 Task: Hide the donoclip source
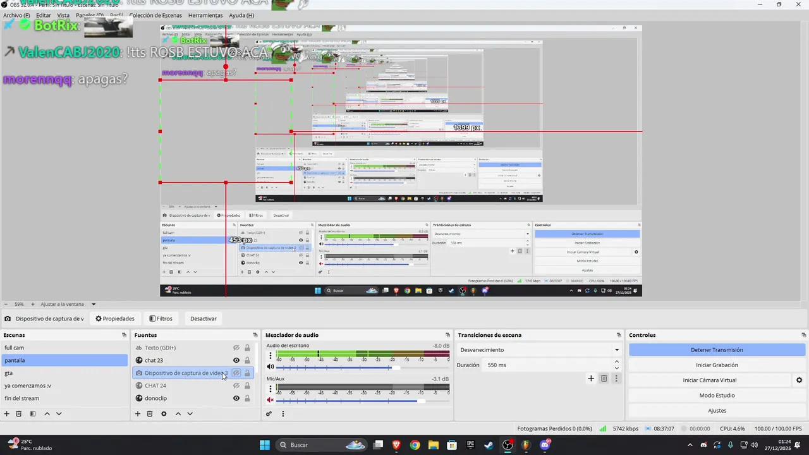coord(236,398)
